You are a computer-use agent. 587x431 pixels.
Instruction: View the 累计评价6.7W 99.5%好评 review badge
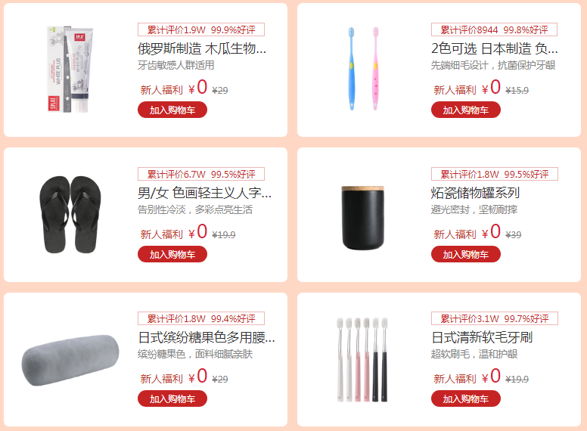click(x=201, y=174)
